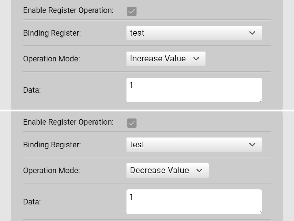Uncheck Enable Register Operation above Decrease Value mode
Viewport: 294px width, 221px height.
(x=132, y=123)
